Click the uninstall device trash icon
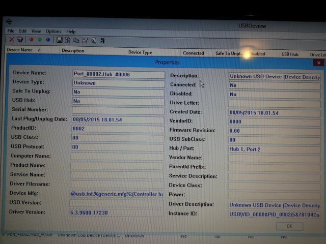 click(20, 39)
